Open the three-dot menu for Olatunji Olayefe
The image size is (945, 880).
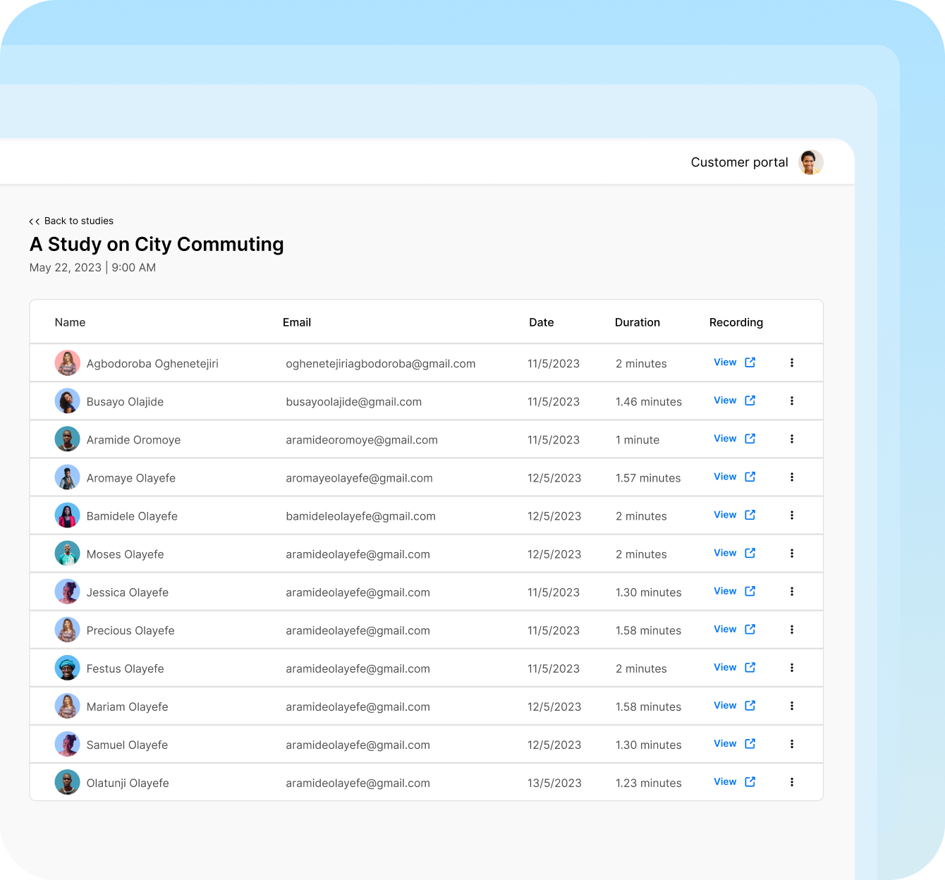(x=792, y=781)
